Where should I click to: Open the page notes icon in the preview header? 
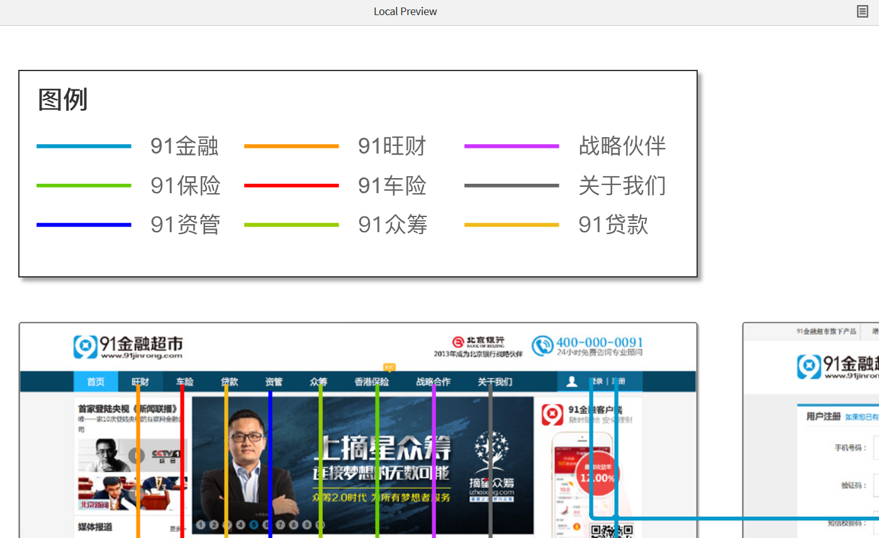(862, 11)
